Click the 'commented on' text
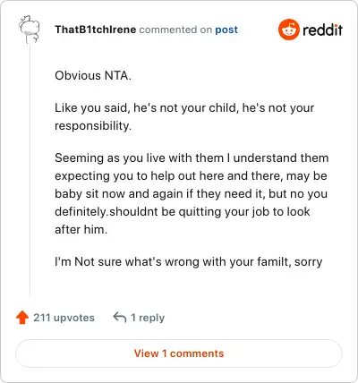358x383 pixels. [x=175, y=30]
